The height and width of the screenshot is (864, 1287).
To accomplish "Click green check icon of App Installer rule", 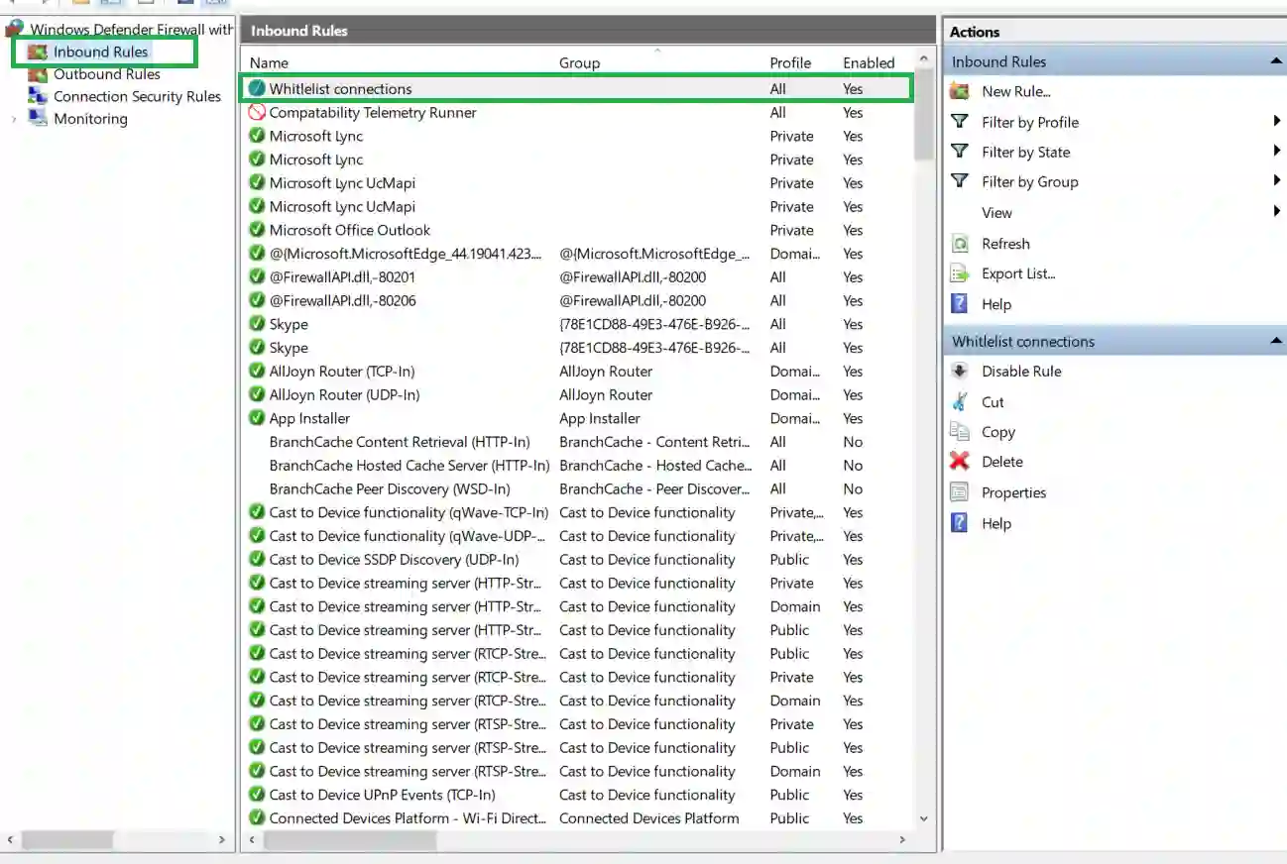I will pyautogui.click(x=257, y=418).
